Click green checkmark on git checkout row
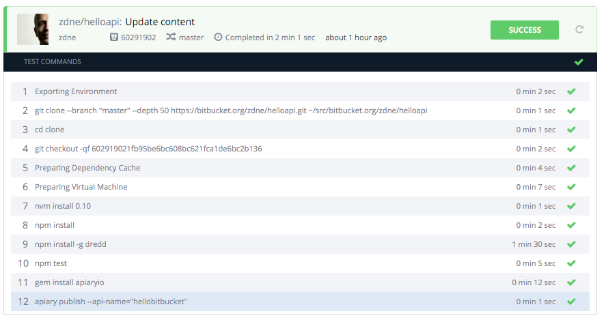This screenshot has width=606, height=324. click(x=571, y=149)
